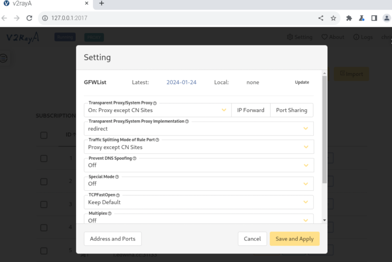Click the help icon beside Multiplex

pyautogui.click(x=109, y=213)
